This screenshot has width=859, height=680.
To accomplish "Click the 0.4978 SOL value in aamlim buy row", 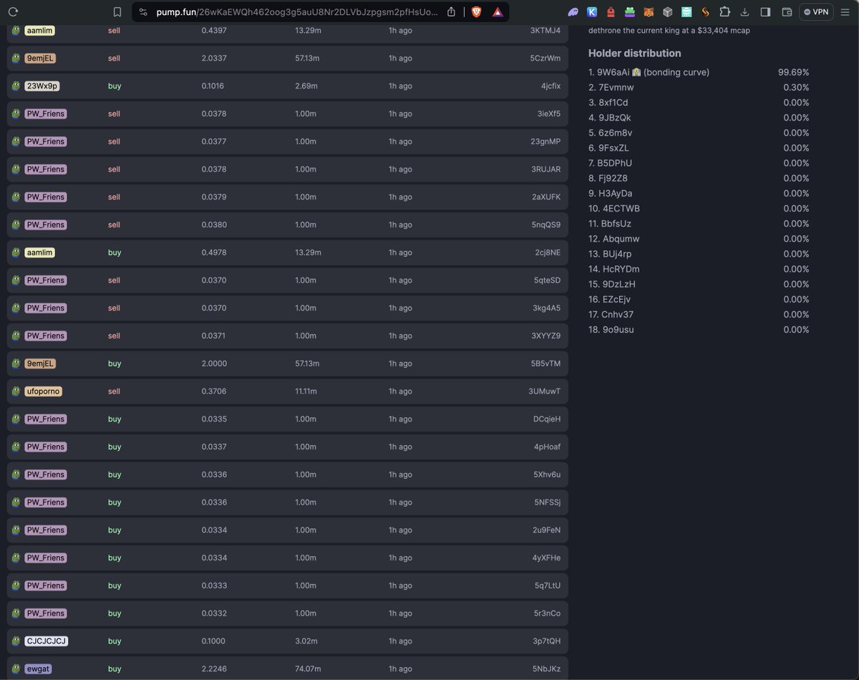I will (x=214, y=253).
